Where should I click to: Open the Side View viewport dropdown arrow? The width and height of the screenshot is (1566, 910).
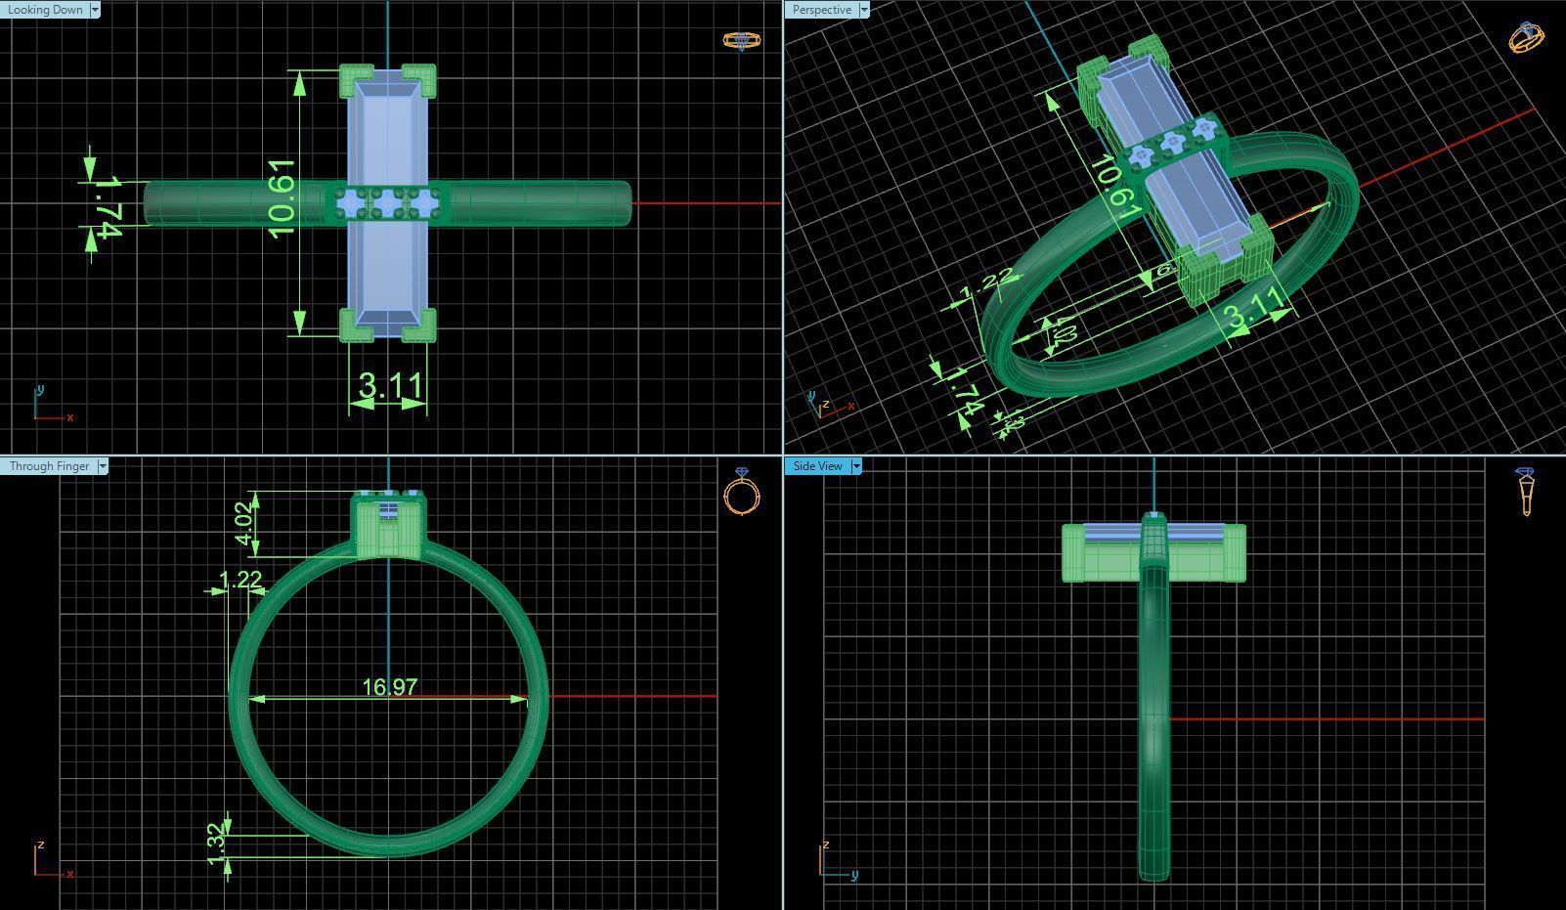(x=856, y=466)
